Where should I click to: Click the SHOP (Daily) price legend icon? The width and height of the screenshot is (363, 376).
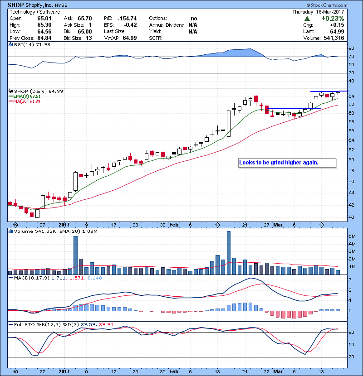[x=11, y=91]
